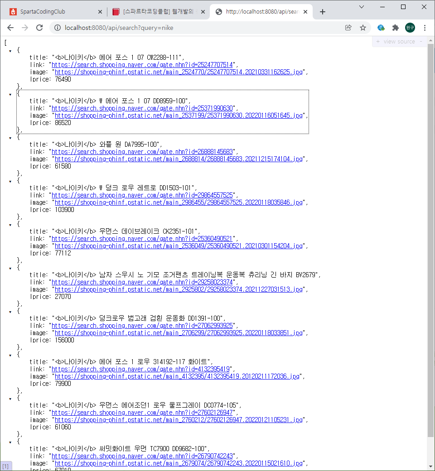View site information icon in address bar

click(57, 28)
